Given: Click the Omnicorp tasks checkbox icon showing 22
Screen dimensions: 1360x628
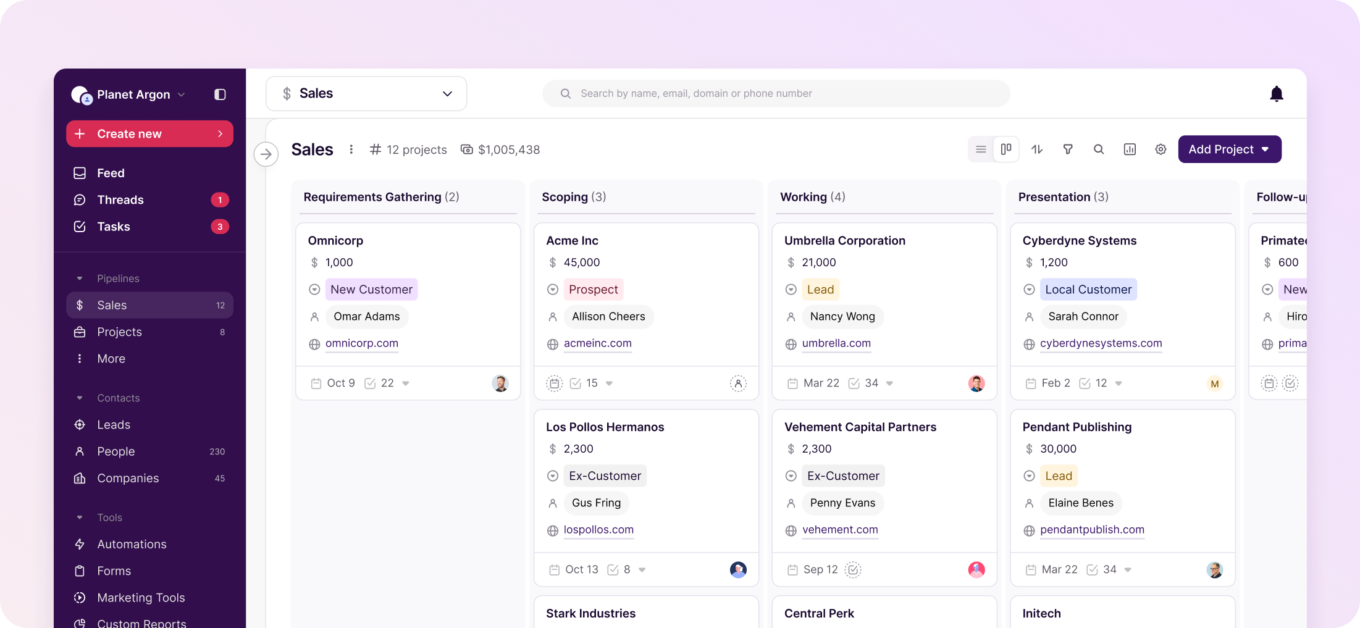Looking at the screenshot, I should [x=370, y=383].
